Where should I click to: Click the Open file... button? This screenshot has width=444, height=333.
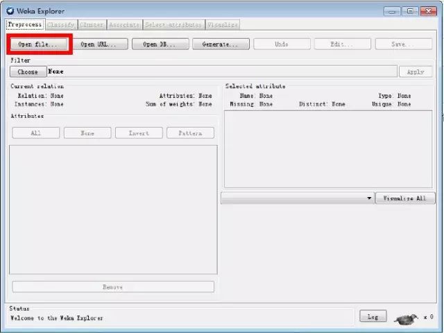tap(39, 44)
